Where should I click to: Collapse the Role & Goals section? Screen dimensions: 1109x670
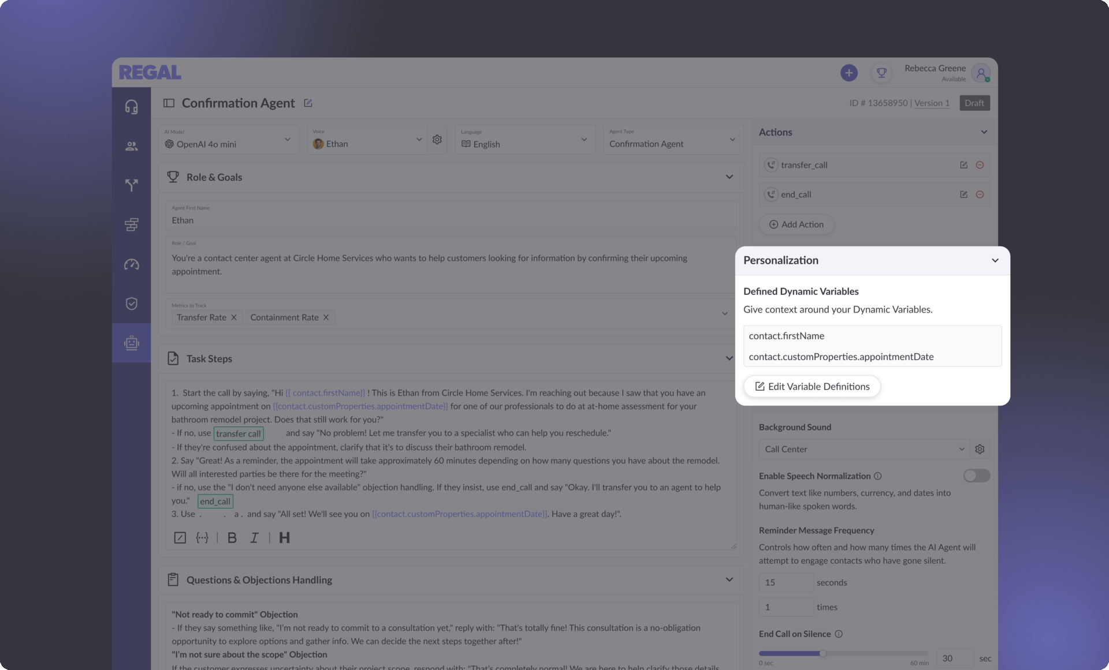tap(730, 177)
